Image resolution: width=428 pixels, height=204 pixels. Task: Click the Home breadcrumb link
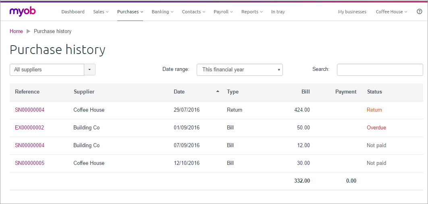(17, 31)
